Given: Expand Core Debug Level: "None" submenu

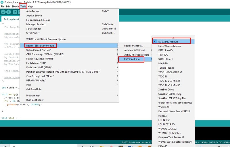Looking at the screenshot, I should (x=69, y=76).
